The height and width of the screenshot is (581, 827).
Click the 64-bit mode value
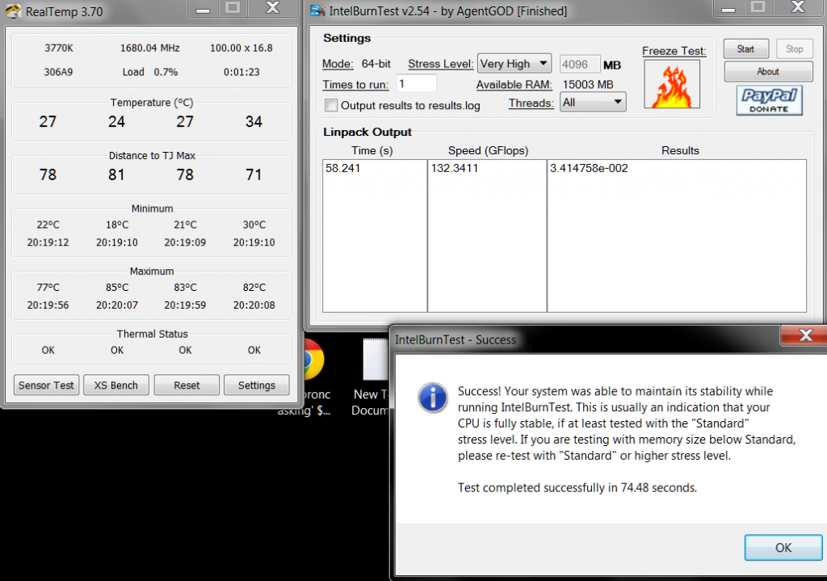click(376, 64)
